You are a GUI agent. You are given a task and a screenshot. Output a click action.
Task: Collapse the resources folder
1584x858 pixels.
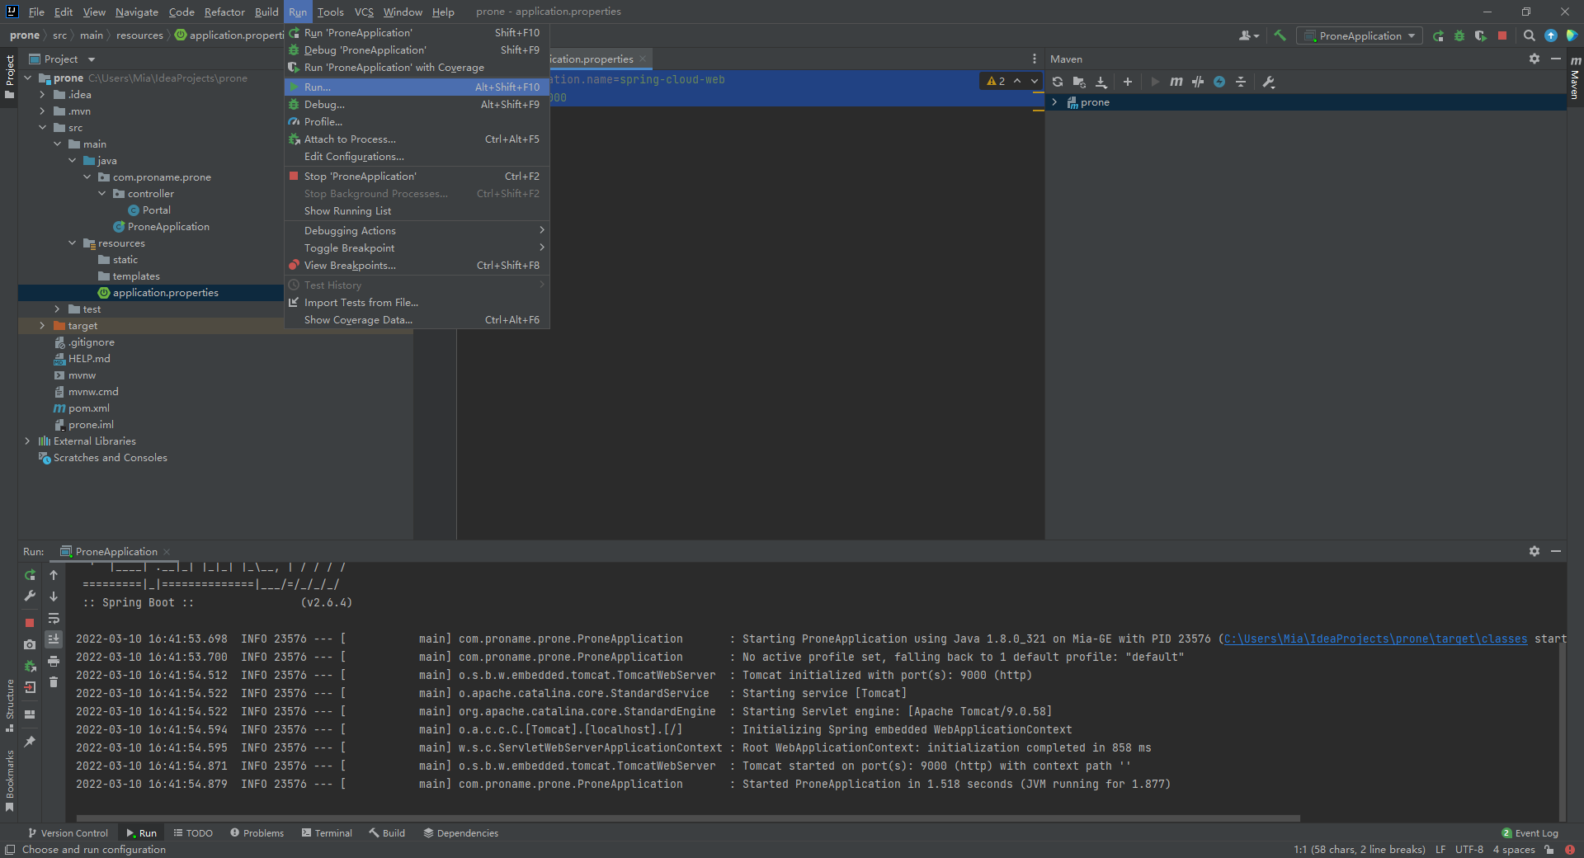[72, 243]
